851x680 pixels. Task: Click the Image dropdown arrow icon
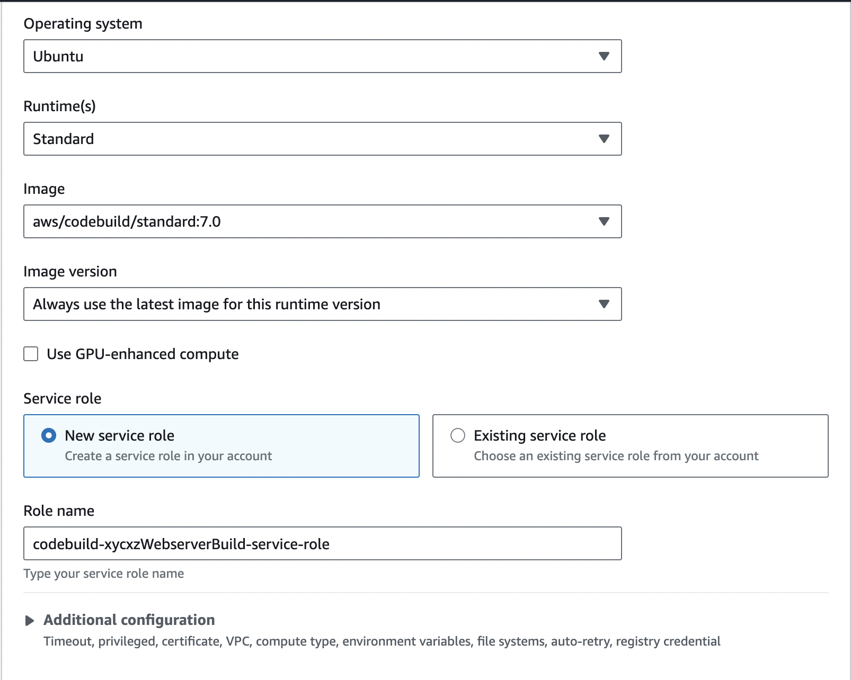[604, 221]
